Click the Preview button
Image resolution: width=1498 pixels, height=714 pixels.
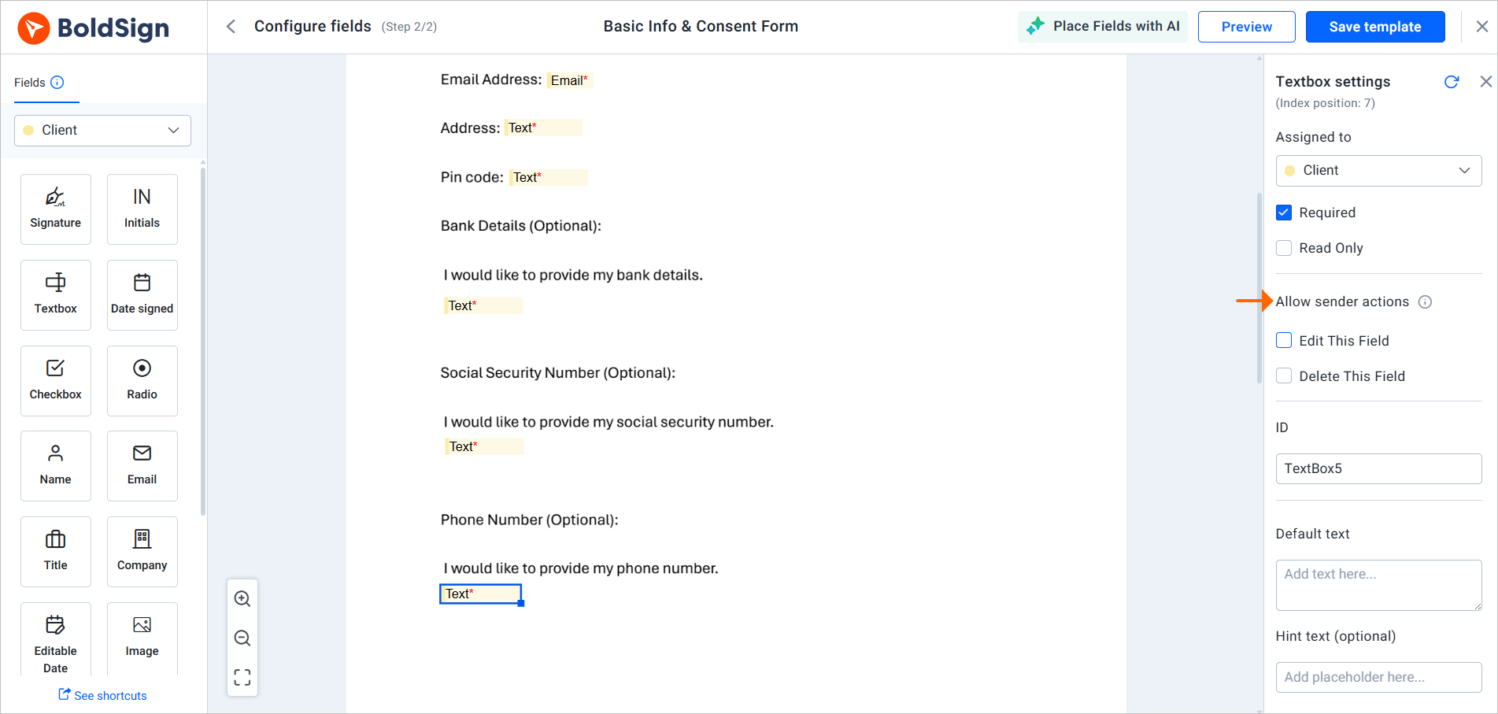pyautogui.click(x=1246, y=27)
